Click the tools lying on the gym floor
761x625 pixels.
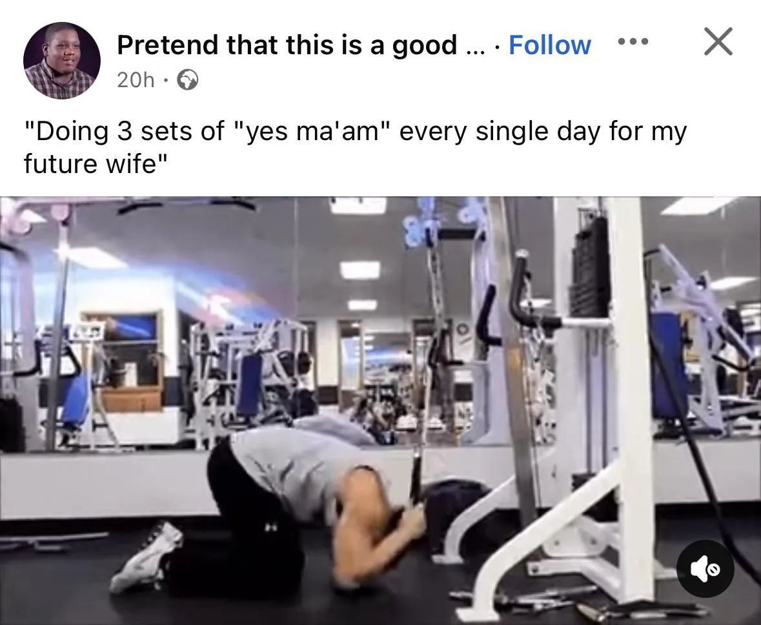pyautogui.click(x=573, y=604)
